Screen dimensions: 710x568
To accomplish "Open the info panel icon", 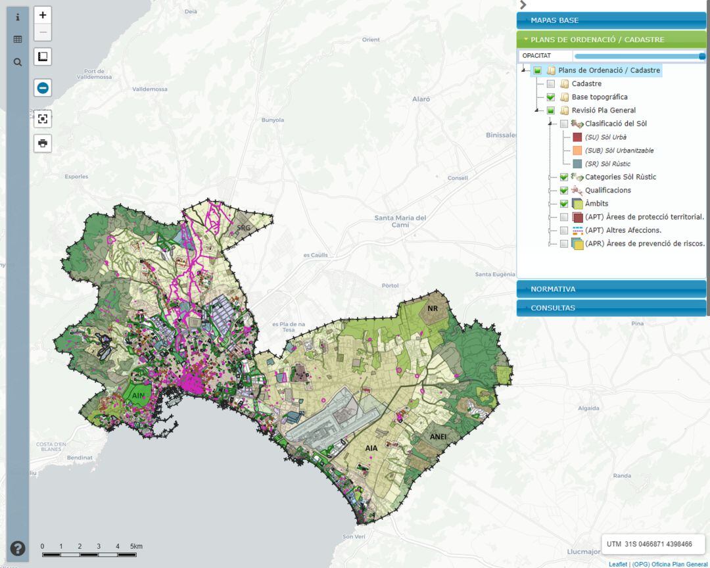I will tap(18, 18).
